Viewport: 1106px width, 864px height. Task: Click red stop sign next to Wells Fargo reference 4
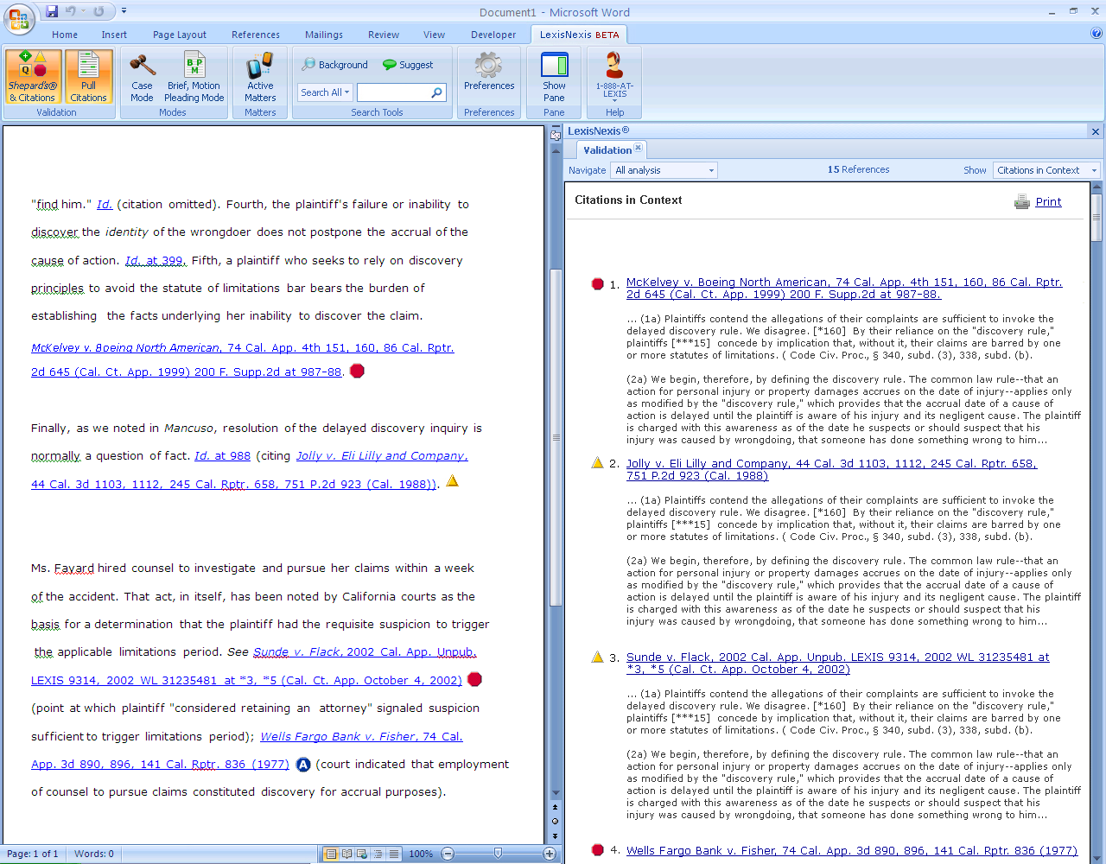(597, 850)
